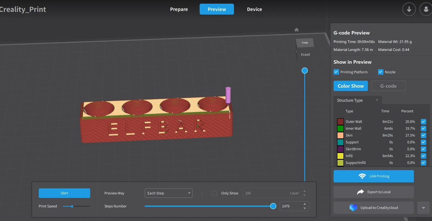Select the Front face of view cube
The width and height of the screenshot is (432, 221).
[305, 54]
